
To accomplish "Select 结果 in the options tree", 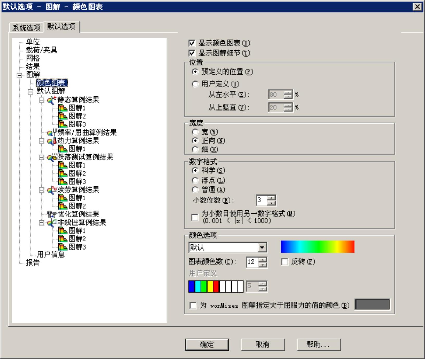I will click(33, 66).
